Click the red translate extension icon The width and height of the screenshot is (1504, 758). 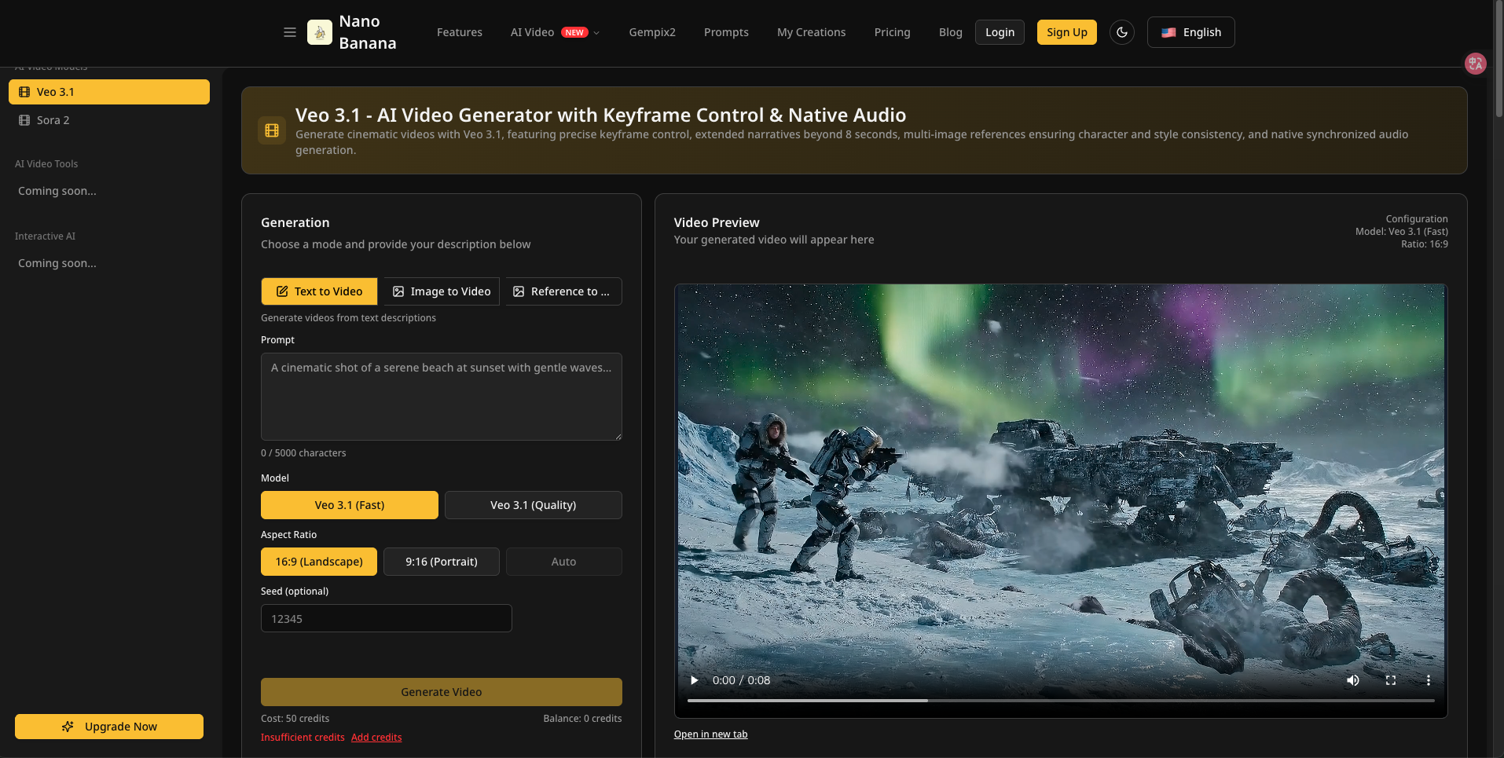coord(1475,64)
